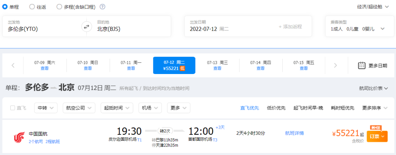Swap departure and destination cities icon

[87, 26]
